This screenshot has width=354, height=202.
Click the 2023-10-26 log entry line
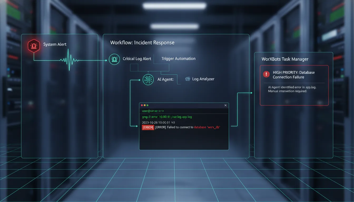tap(158, 122)
